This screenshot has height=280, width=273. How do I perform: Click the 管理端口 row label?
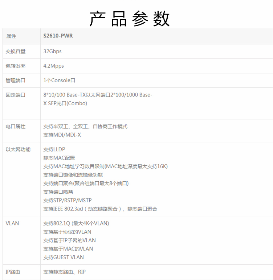coord(16,80)
